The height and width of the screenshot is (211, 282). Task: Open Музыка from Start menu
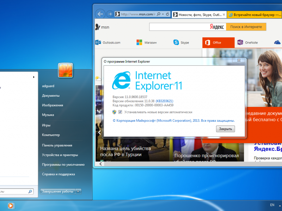tap(48, 115)
